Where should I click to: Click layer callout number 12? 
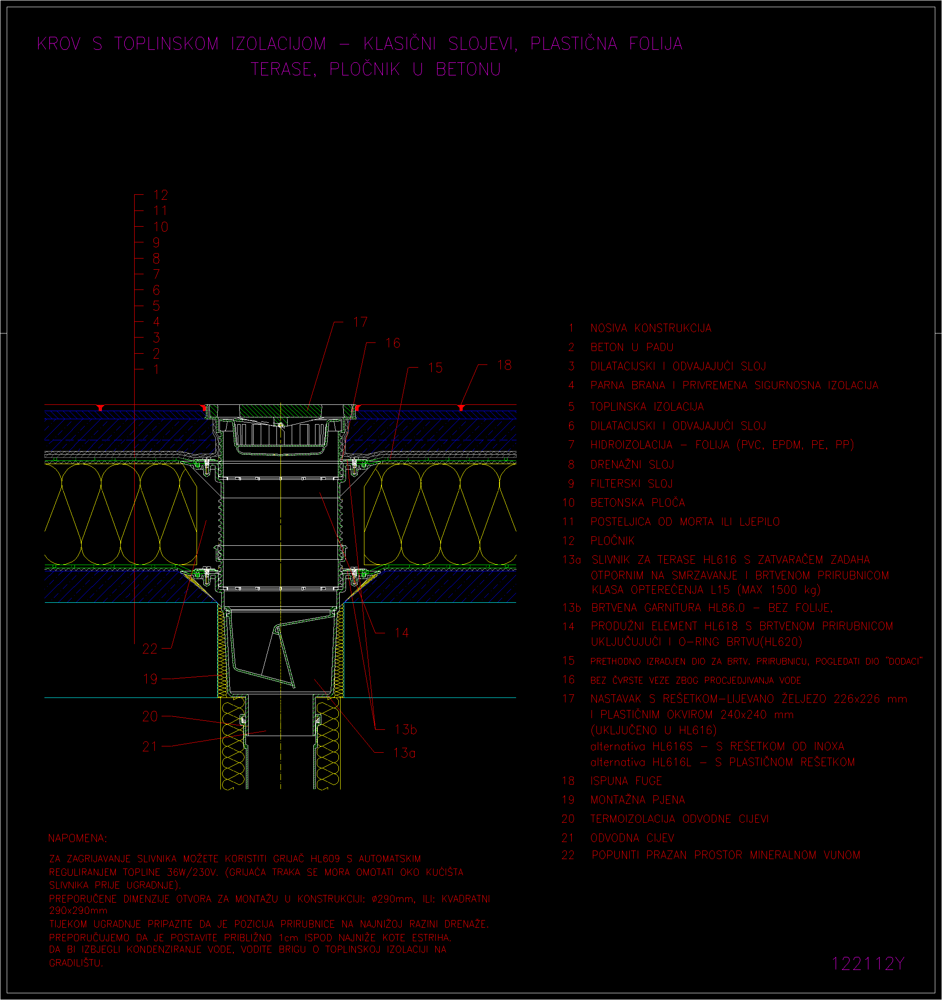[161, 195]
